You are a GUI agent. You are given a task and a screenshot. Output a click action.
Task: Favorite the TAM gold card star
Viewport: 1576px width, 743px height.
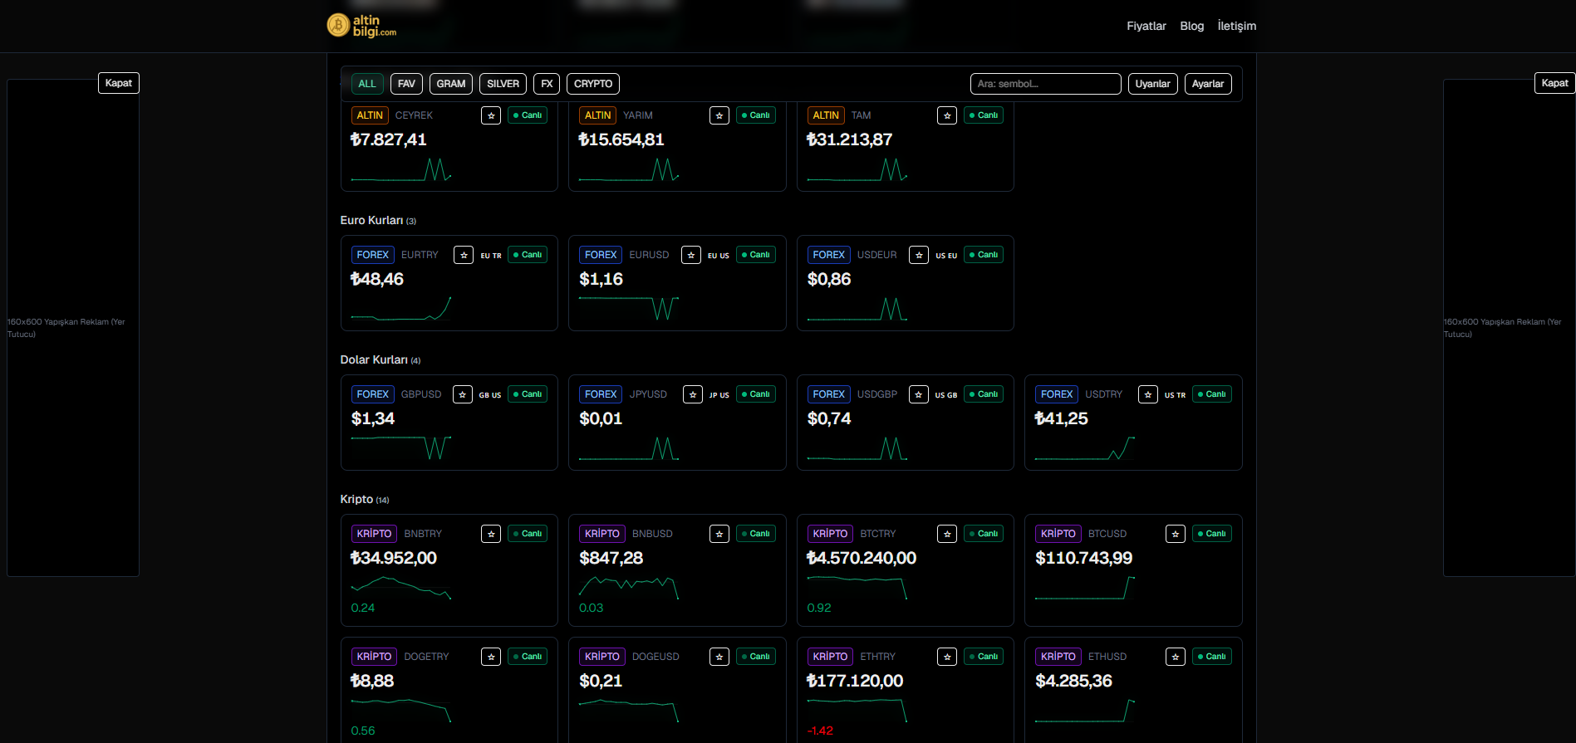click(x=947, y=115)
